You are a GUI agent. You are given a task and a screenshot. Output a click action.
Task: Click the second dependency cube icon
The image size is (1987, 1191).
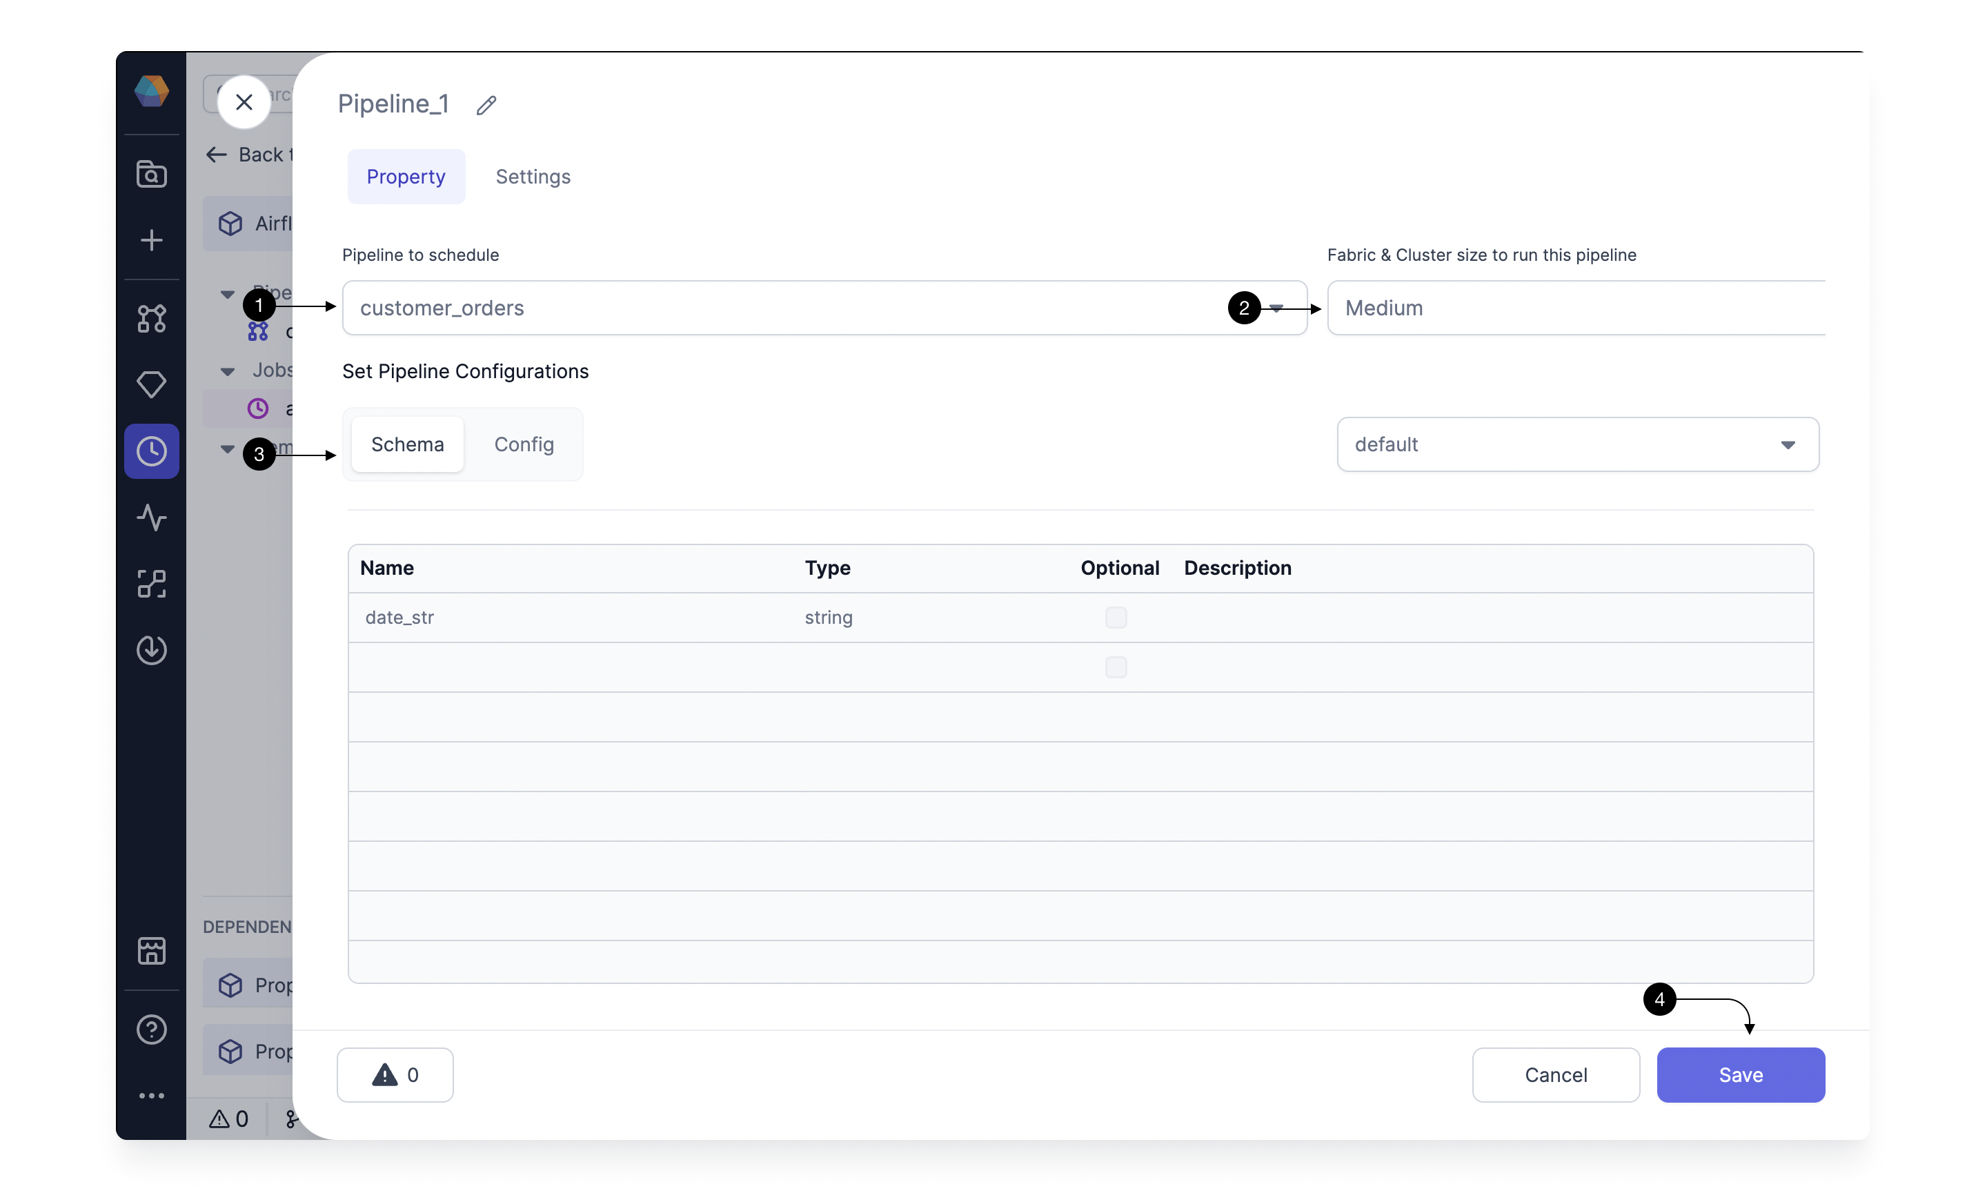click(x=230, y=1050)
